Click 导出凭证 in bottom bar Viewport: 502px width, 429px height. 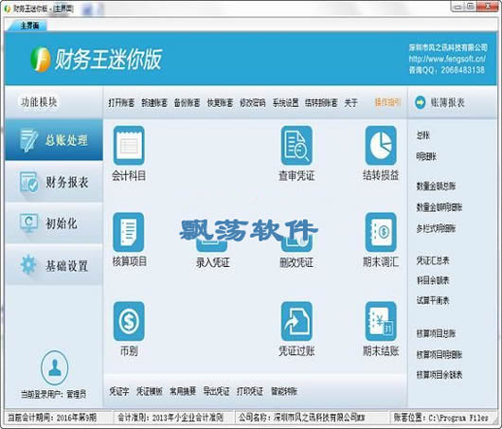tap(216, 391)
